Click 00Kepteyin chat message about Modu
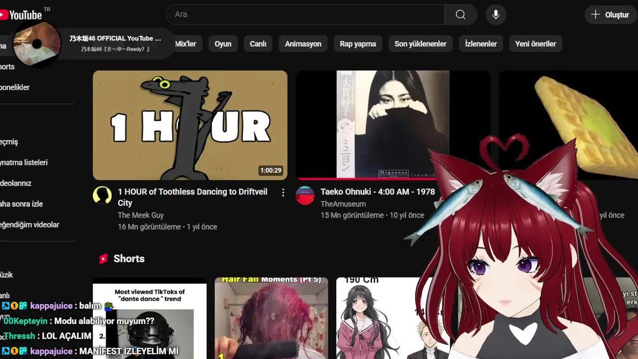The width and height of the screenshot is (638, 359). (78, 321)
